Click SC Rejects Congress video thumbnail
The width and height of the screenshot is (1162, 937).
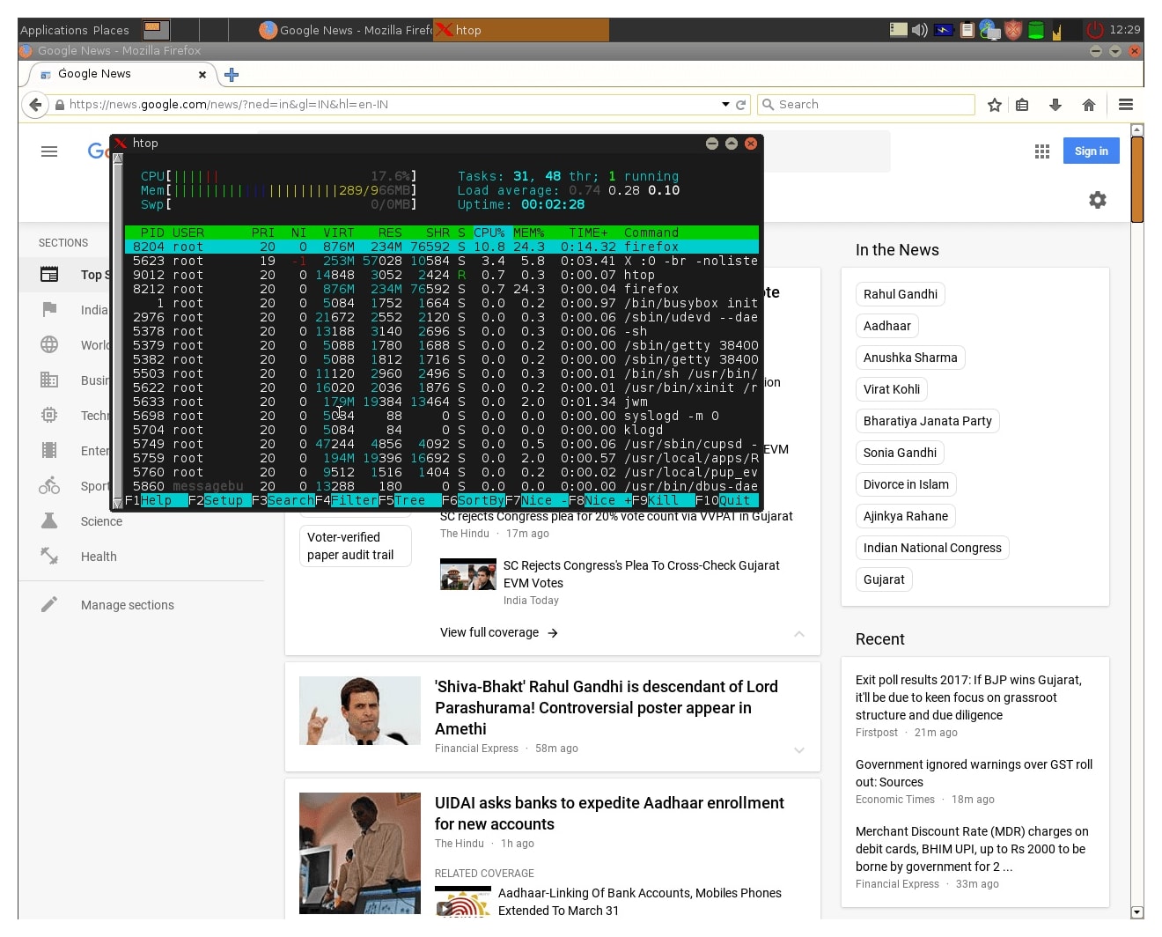pos(468,574)
